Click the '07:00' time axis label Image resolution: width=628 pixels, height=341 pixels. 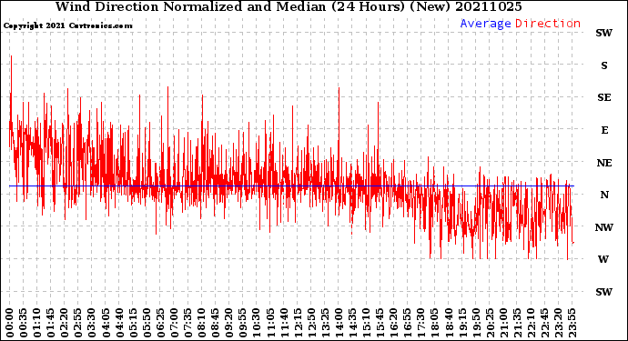click(174, 323)
